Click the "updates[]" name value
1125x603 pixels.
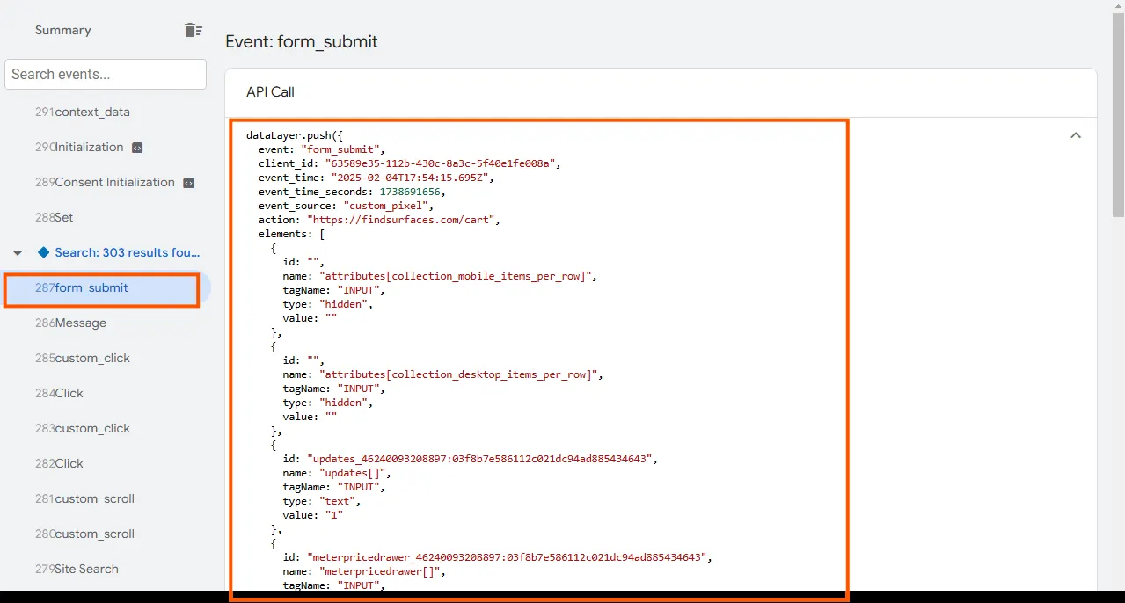click(x=352, y=473)
